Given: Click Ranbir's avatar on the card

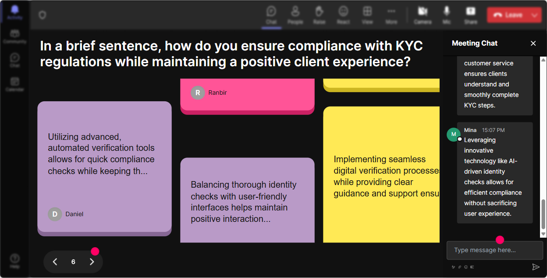Looking at the screenshot, I should coord(198,93).
